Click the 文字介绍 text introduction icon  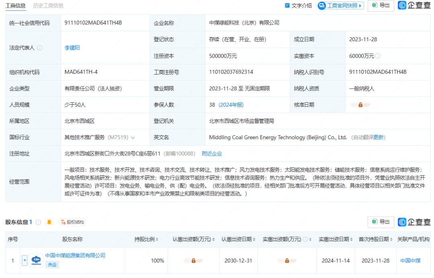click(x=287, y=6)
